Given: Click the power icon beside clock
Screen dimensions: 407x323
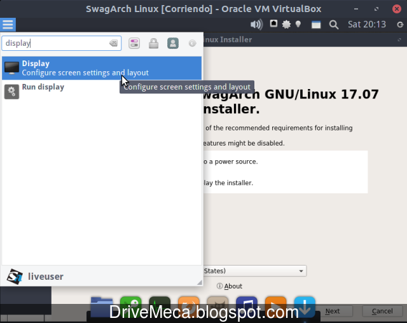Looking at the screenshot, I should point(400,25).
